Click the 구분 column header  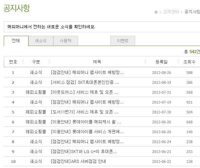point(36,62)
